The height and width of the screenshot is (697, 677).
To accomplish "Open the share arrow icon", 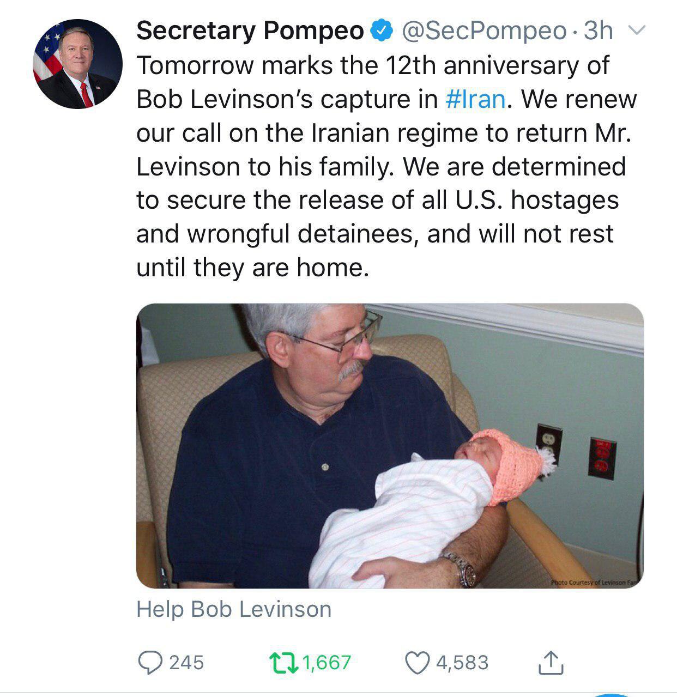I will pos(550,662).
